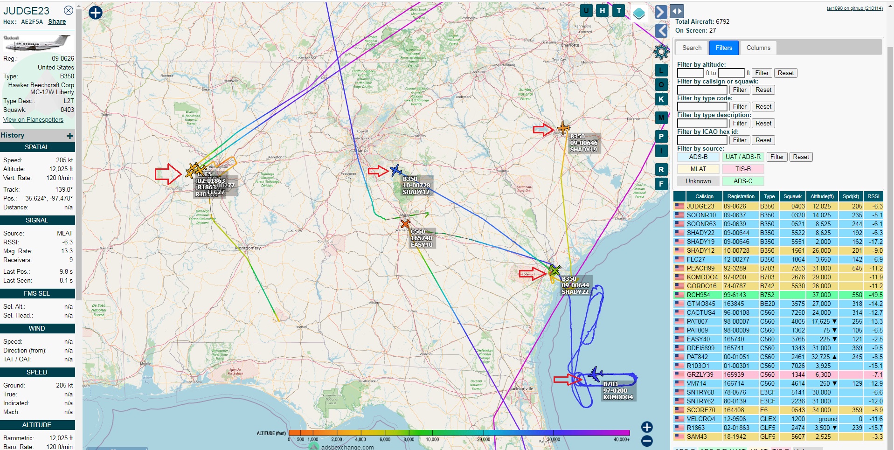The image size is (894, 450).
Task: Open the Share link for JUDGE23
Action: pyautogui.click(x=57, y=21)
